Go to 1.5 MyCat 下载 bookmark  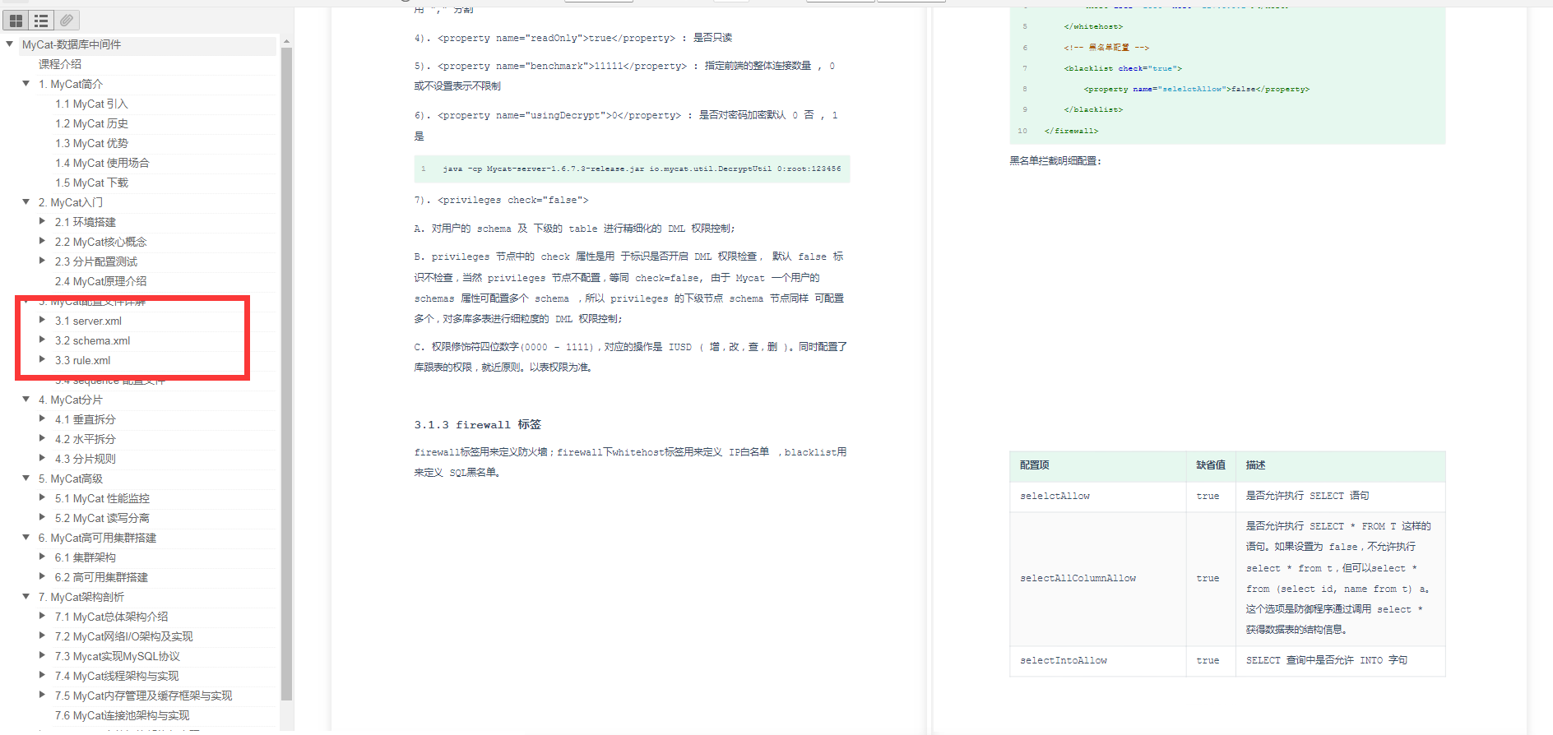coord(91,183)
